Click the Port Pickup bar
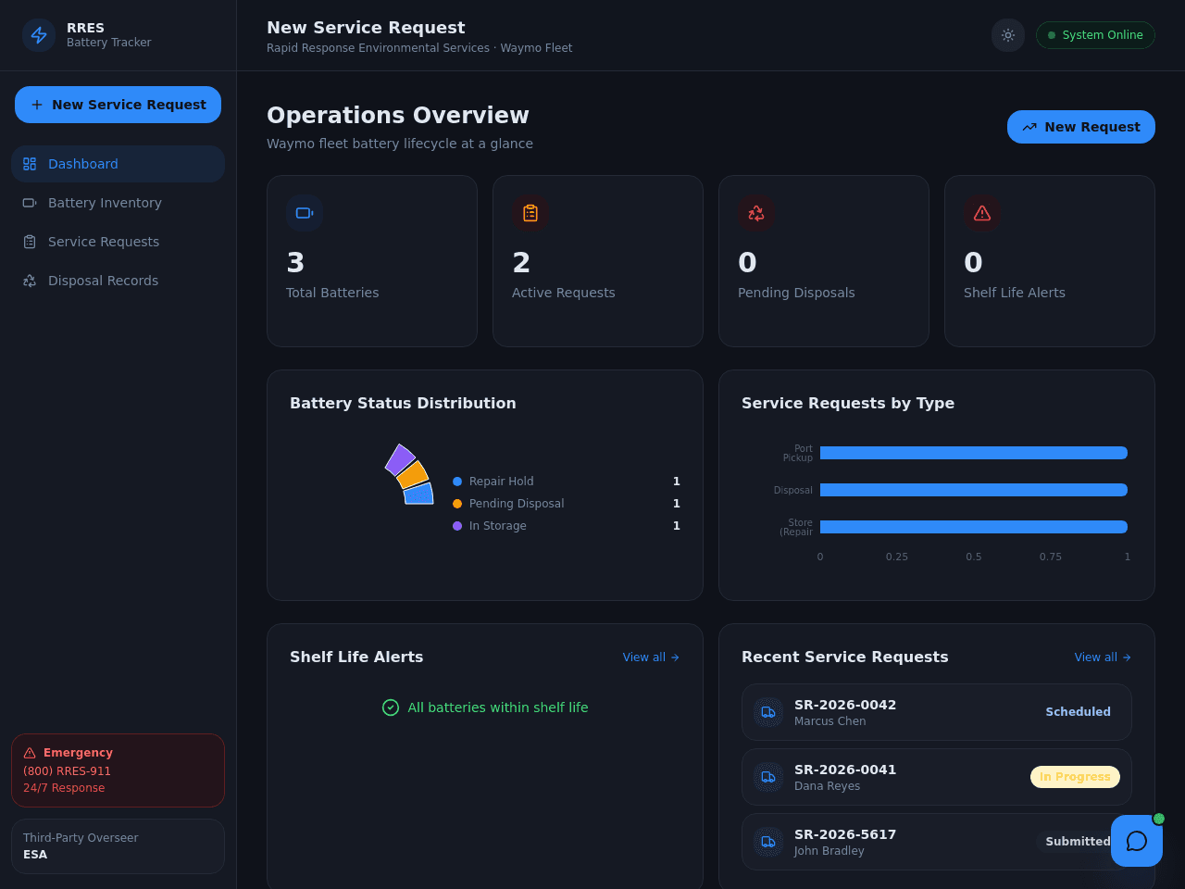This screenshot has width=1185, height=889. 974,453
